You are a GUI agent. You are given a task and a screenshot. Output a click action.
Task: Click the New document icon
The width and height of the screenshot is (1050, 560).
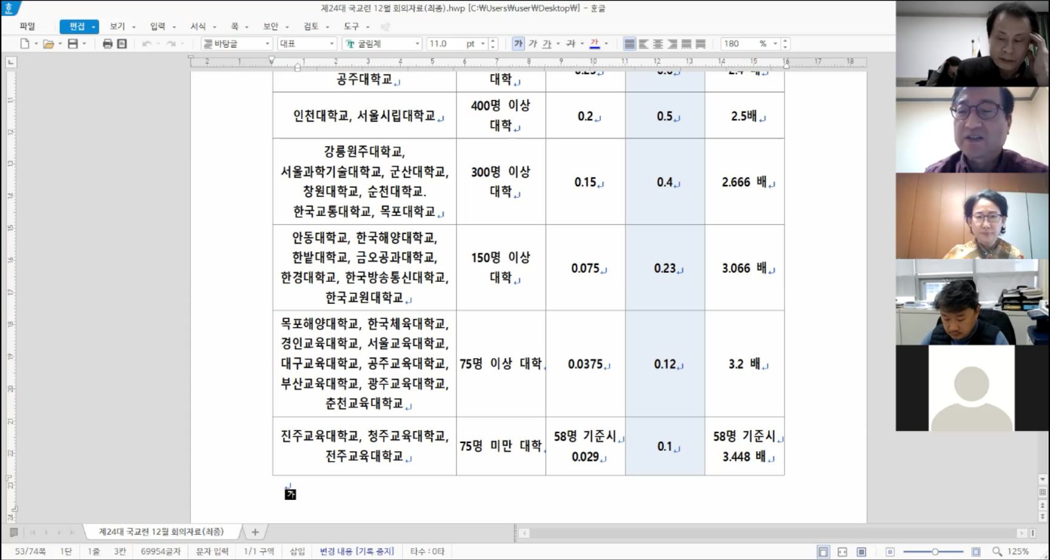pyautogui.click(x=25, y=44)
